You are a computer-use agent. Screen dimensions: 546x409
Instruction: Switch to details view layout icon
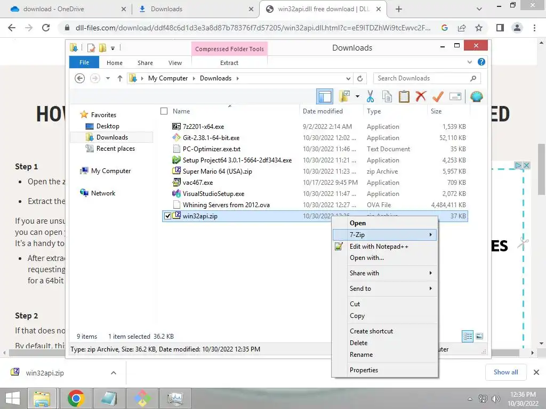[x=467, y=336]
